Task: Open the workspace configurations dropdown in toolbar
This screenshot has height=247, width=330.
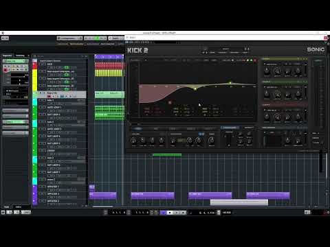Action: [69, 38]
